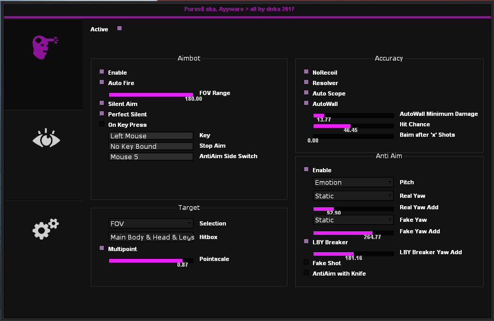Screen dimensions: 494x321
Task: Click the Hit Chance slider
Action: click(353, 126)
